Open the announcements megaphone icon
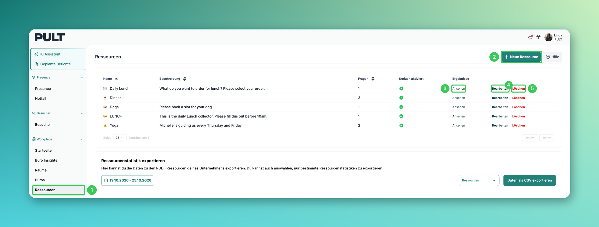599x227 pixels. pyautogui.click(x=530, y=37)
